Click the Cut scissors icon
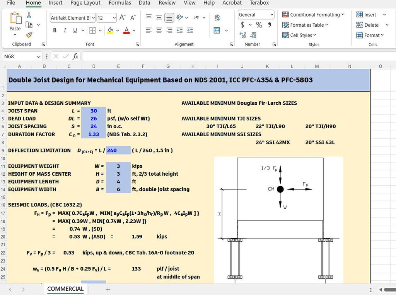 point(29,15)
